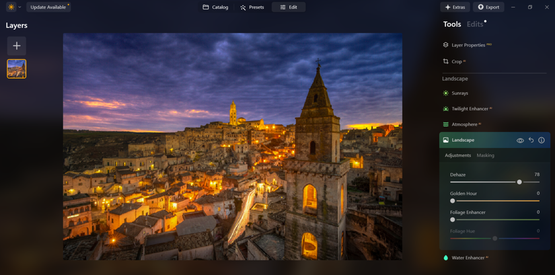Open the Extras menu
Image resolution: width=555 pixels, height=275 pixels.
coord(455,7)
